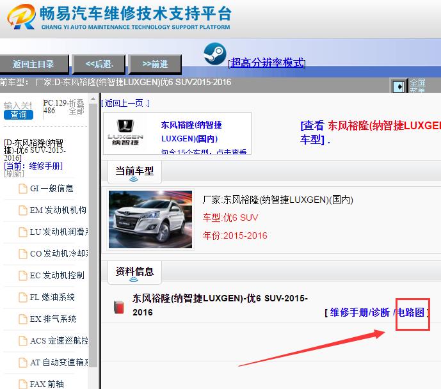Viewport: 441px width, 389px height.
Task: Open the LUXGEN brand logo
Action: pyautogui.click(x=125, y=132)
